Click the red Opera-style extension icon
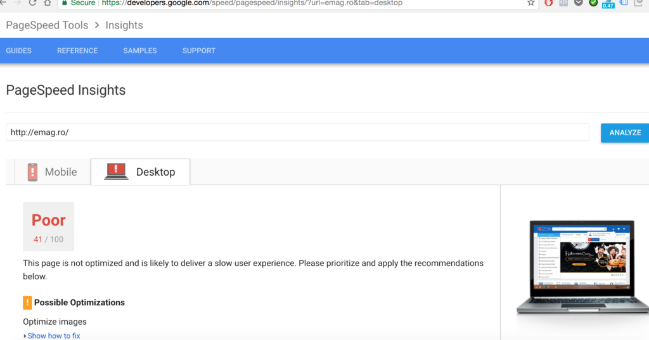 pos(548,3)
